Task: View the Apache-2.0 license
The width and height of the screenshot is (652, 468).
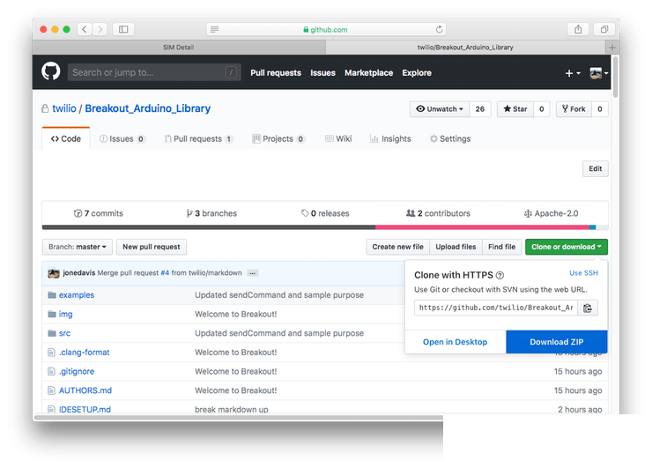Action: [551, 213]
